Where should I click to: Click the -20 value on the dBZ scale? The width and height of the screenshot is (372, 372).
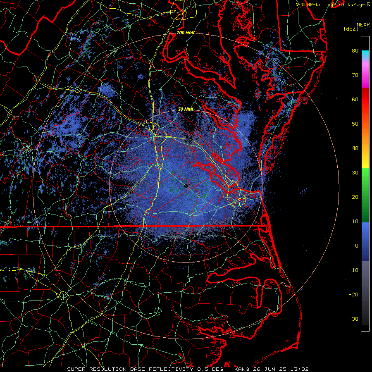coord(353,294)
